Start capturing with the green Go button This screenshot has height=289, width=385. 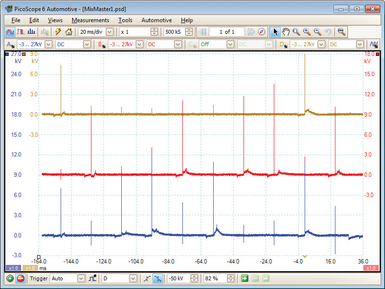[10, 278]
